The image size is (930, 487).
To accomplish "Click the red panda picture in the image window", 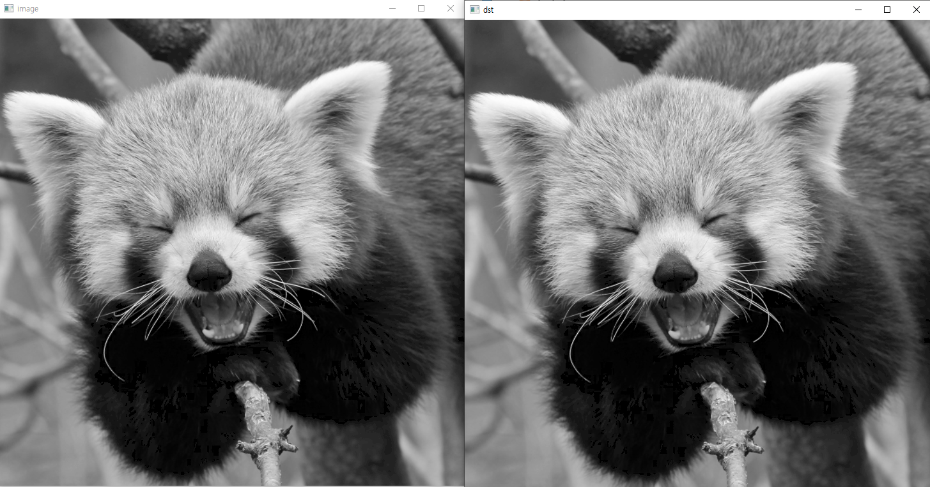I will (x=232, y=252).
